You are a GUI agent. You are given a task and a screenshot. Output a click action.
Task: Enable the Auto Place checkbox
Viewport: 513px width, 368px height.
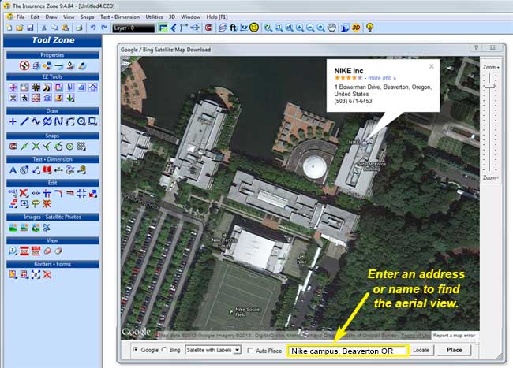click(x=251, y=350)
